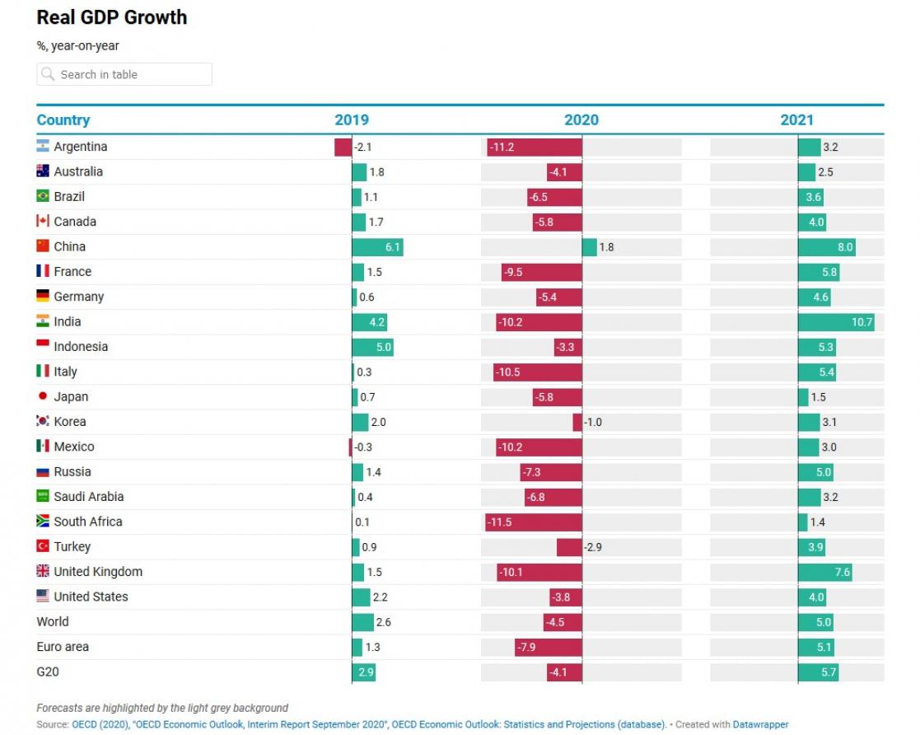
Task: Sort table by 2020 column header
Action: [x=581, y=120]
